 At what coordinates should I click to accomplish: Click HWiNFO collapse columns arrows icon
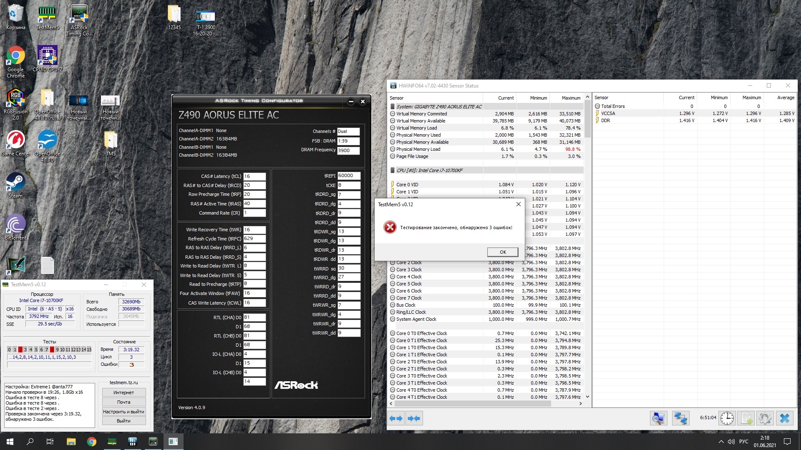pyautogui.click(x=414, y=418)
